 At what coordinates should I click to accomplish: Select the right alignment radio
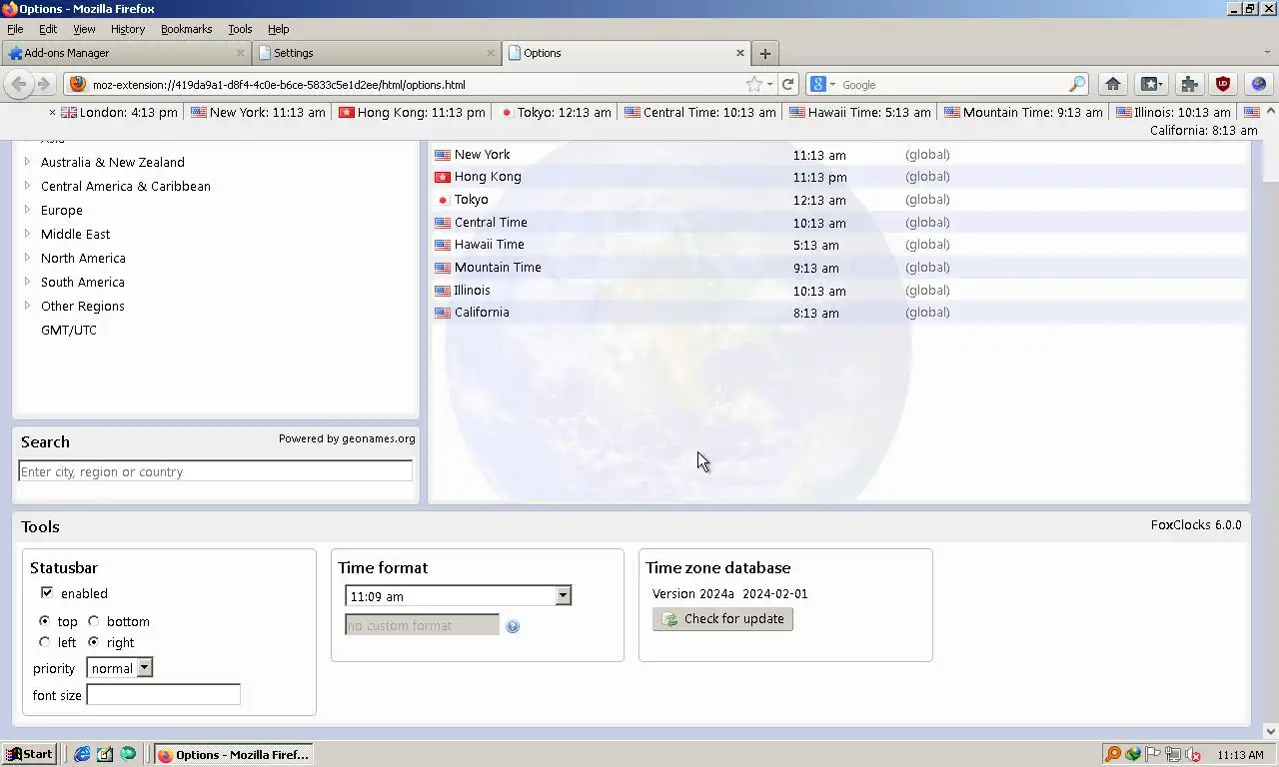point(94,642)
